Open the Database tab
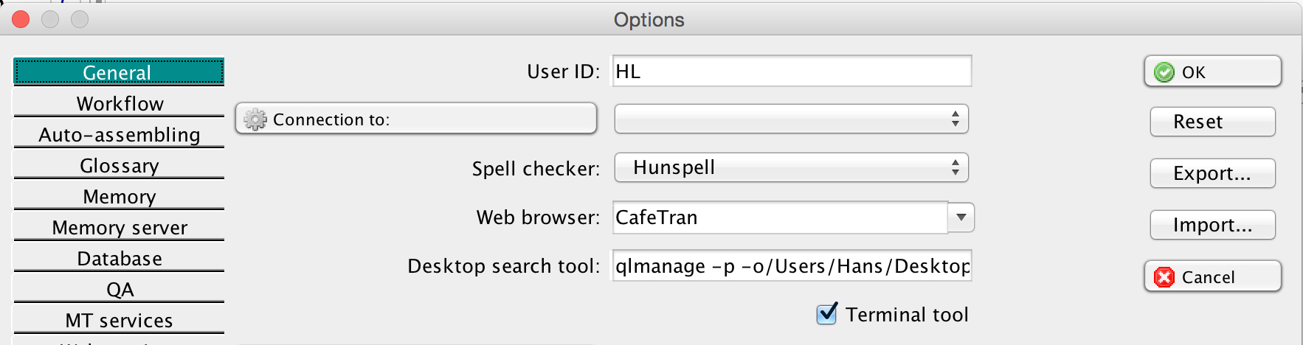Screen dimensions: 1303x345 click(118, 259)
